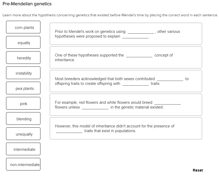Select the "intermediate" word tile
This screenshot has height=176, width=219.
(x=23, y=149)
